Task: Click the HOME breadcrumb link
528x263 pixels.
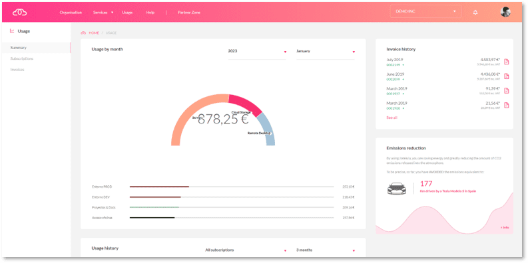Action: pyautogui.click(x=94, y=33)
